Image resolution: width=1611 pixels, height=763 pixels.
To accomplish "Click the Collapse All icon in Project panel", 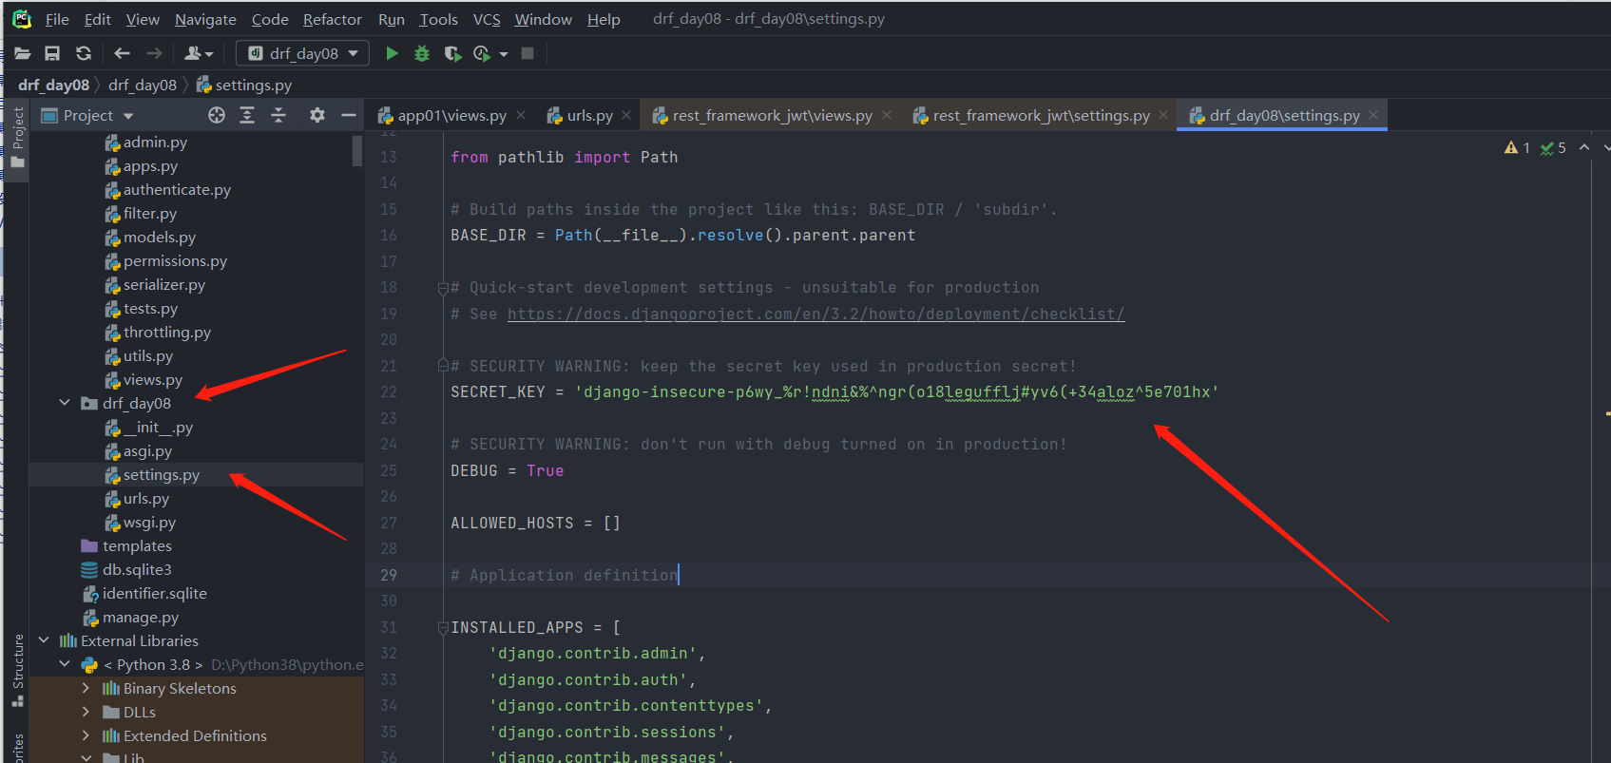I will coord(278,115).
